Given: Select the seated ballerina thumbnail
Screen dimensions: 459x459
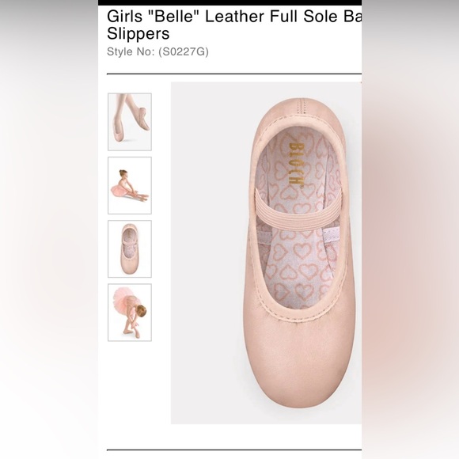Looking at the screenshot, I should pyautogui.click(x=130, y=185).
